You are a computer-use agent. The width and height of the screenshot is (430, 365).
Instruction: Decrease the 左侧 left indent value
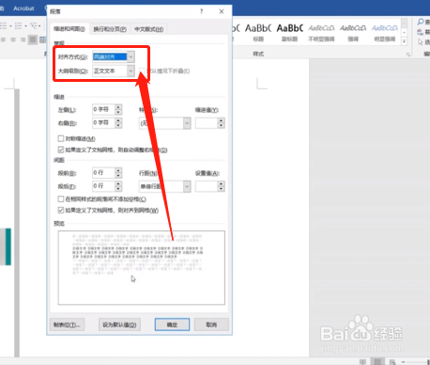pos(118,112)
